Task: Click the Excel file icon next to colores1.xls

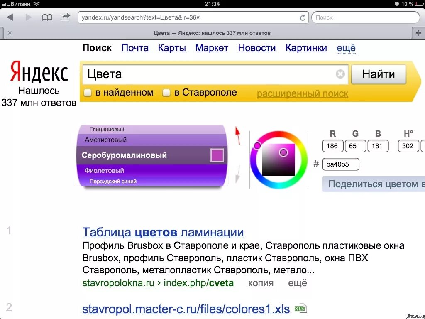Action: tap(300, 308)
